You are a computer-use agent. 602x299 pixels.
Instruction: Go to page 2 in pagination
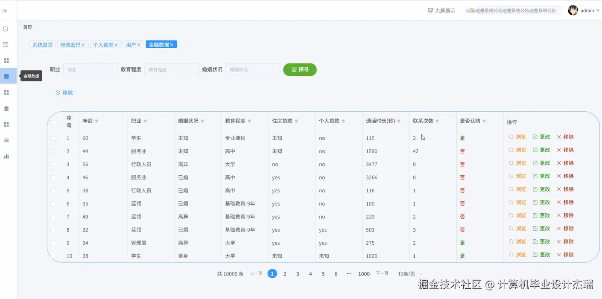click(285, 274)
